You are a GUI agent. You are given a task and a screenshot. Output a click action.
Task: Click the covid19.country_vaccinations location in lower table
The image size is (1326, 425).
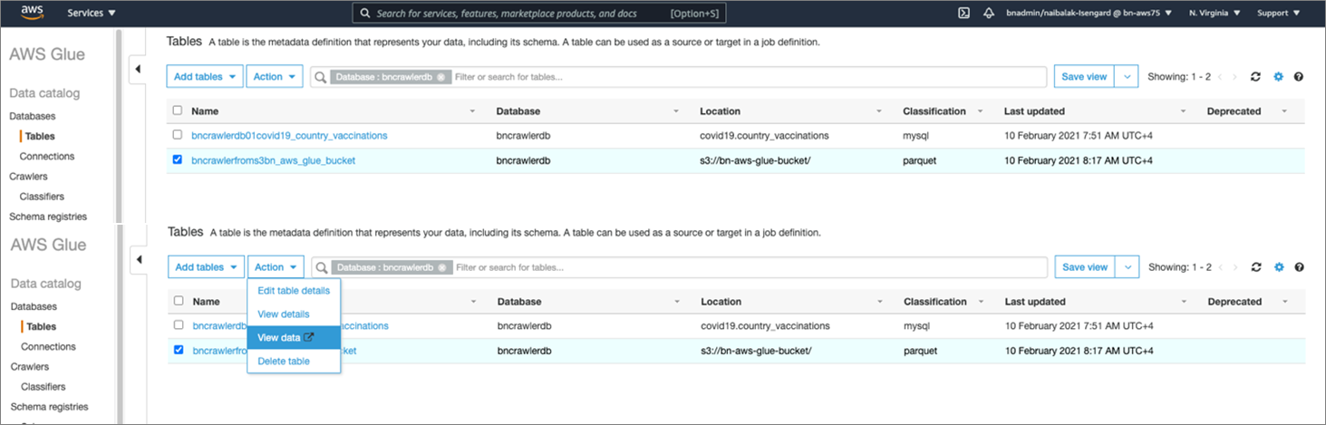click(765, 325)
